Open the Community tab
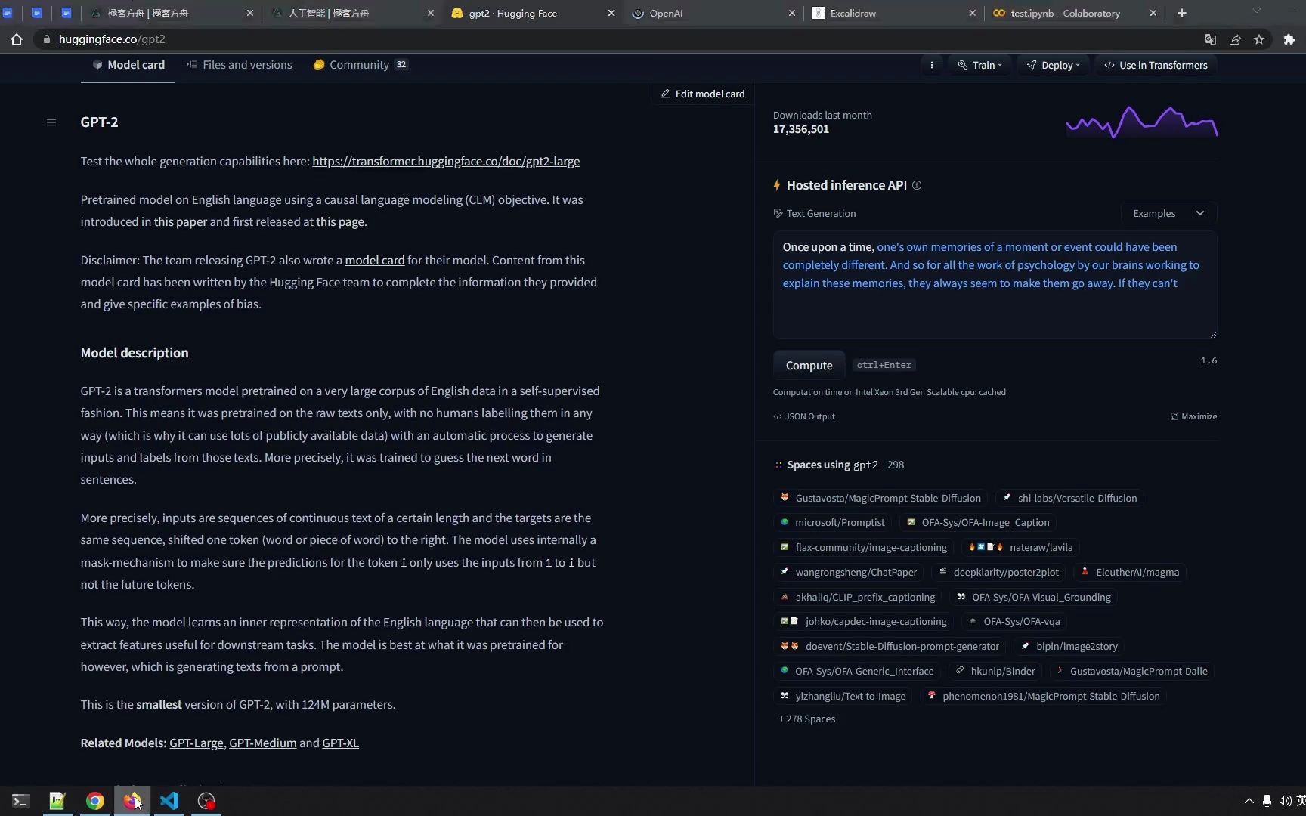The width and height of the screenshot is (1306, 816). point(358,65)
